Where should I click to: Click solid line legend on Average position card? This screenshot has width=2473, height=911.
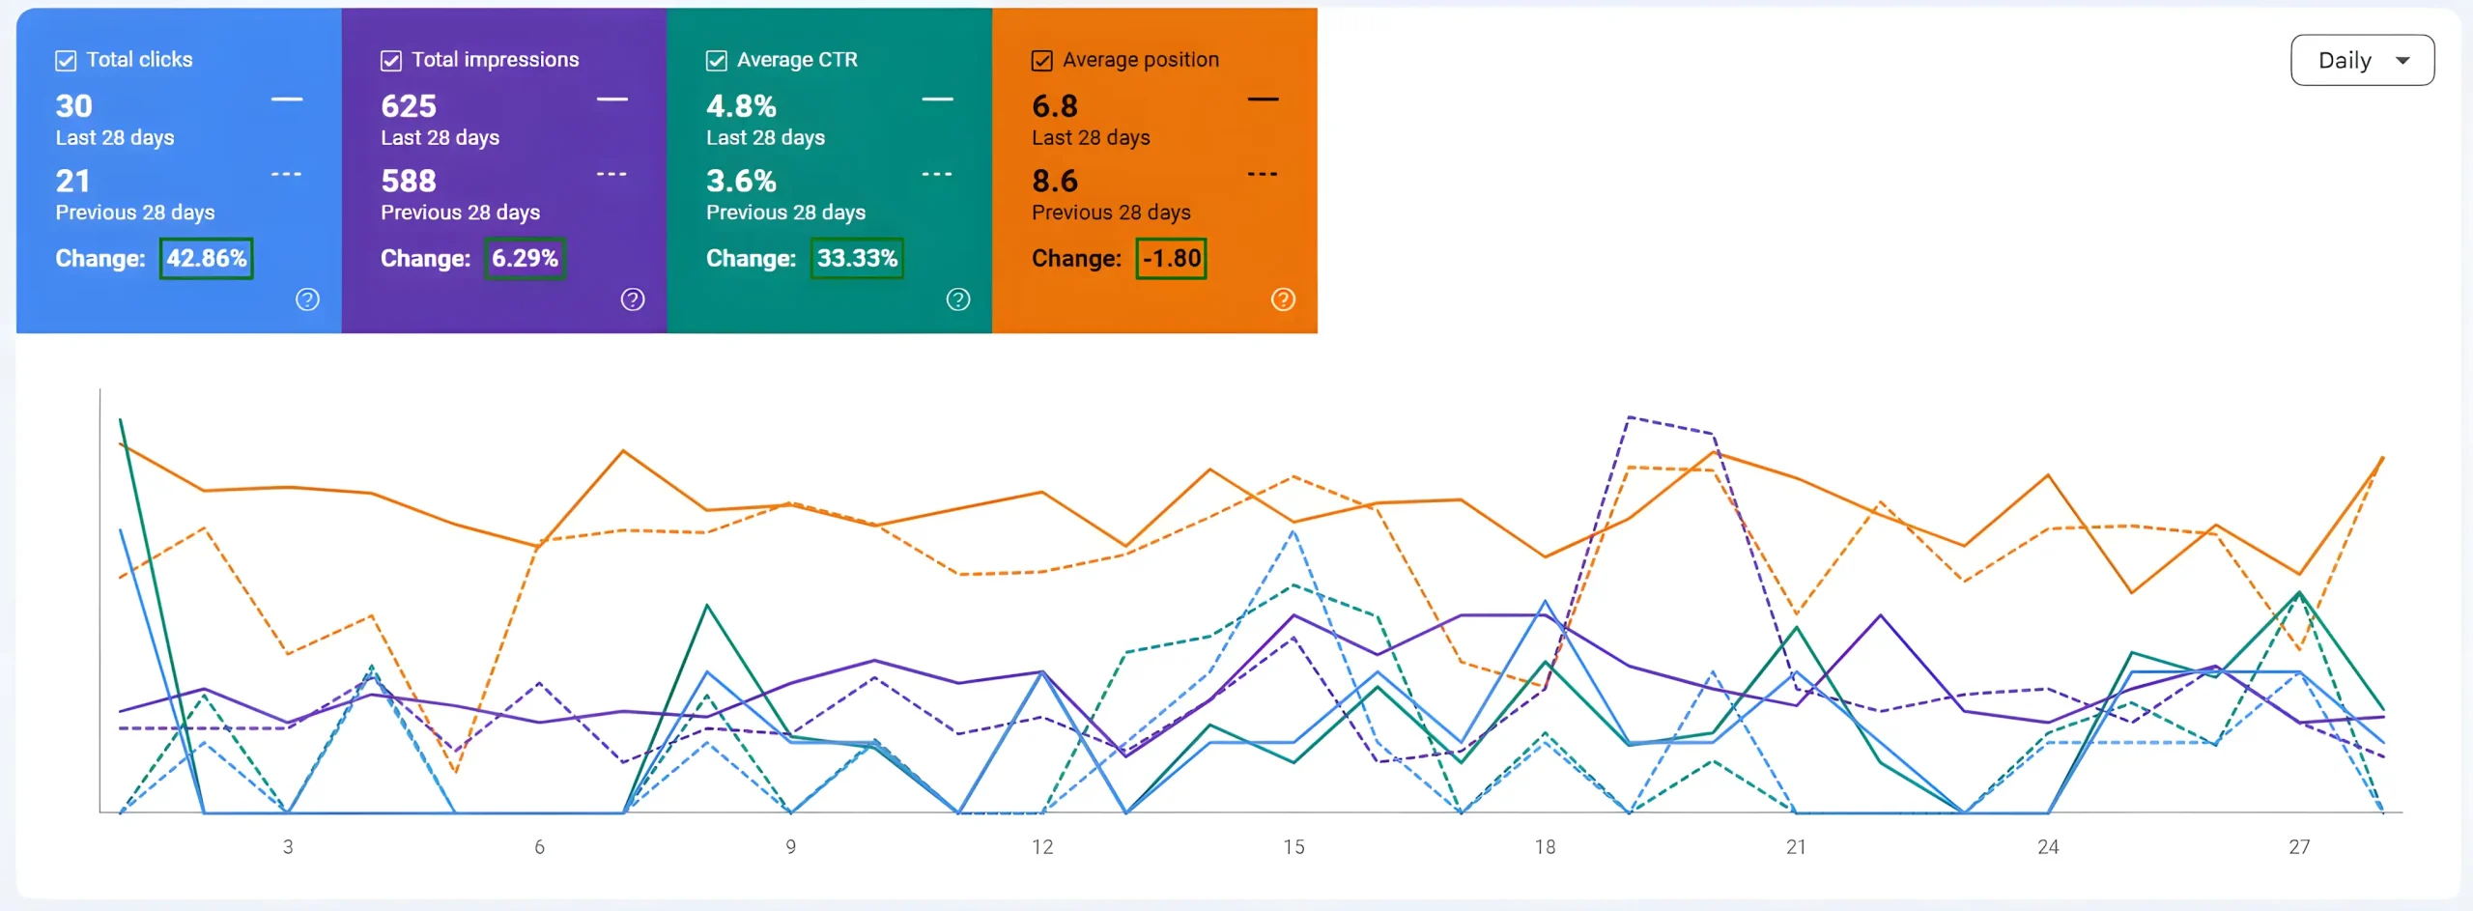(1264, 99)
